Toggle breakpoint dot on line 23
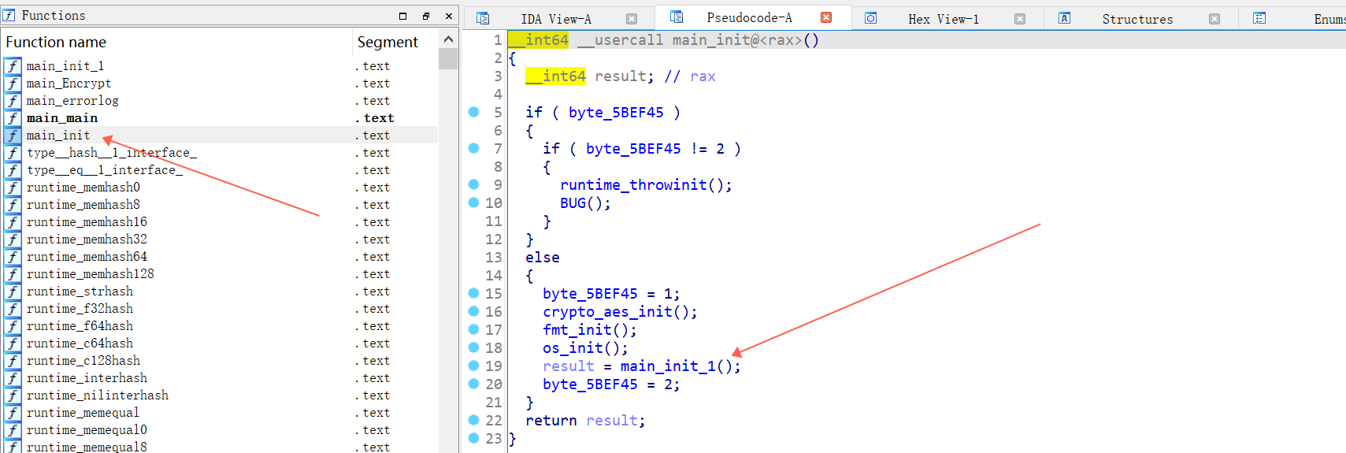The image size is (1346, 453). [473, 438]
